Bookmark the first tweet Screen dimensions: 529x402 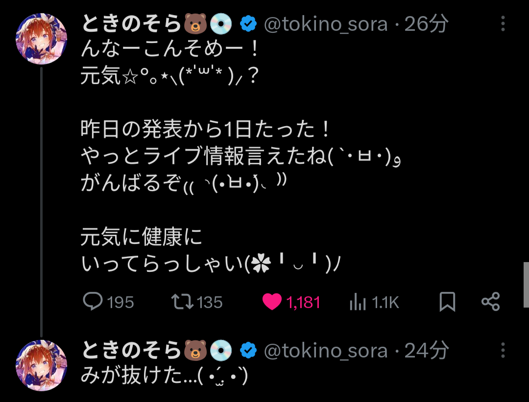click(447, 302)
